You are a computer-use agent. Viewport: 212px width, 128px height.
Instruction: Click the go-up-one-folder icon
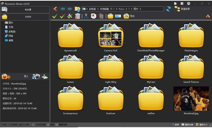[x=78, y=9]
